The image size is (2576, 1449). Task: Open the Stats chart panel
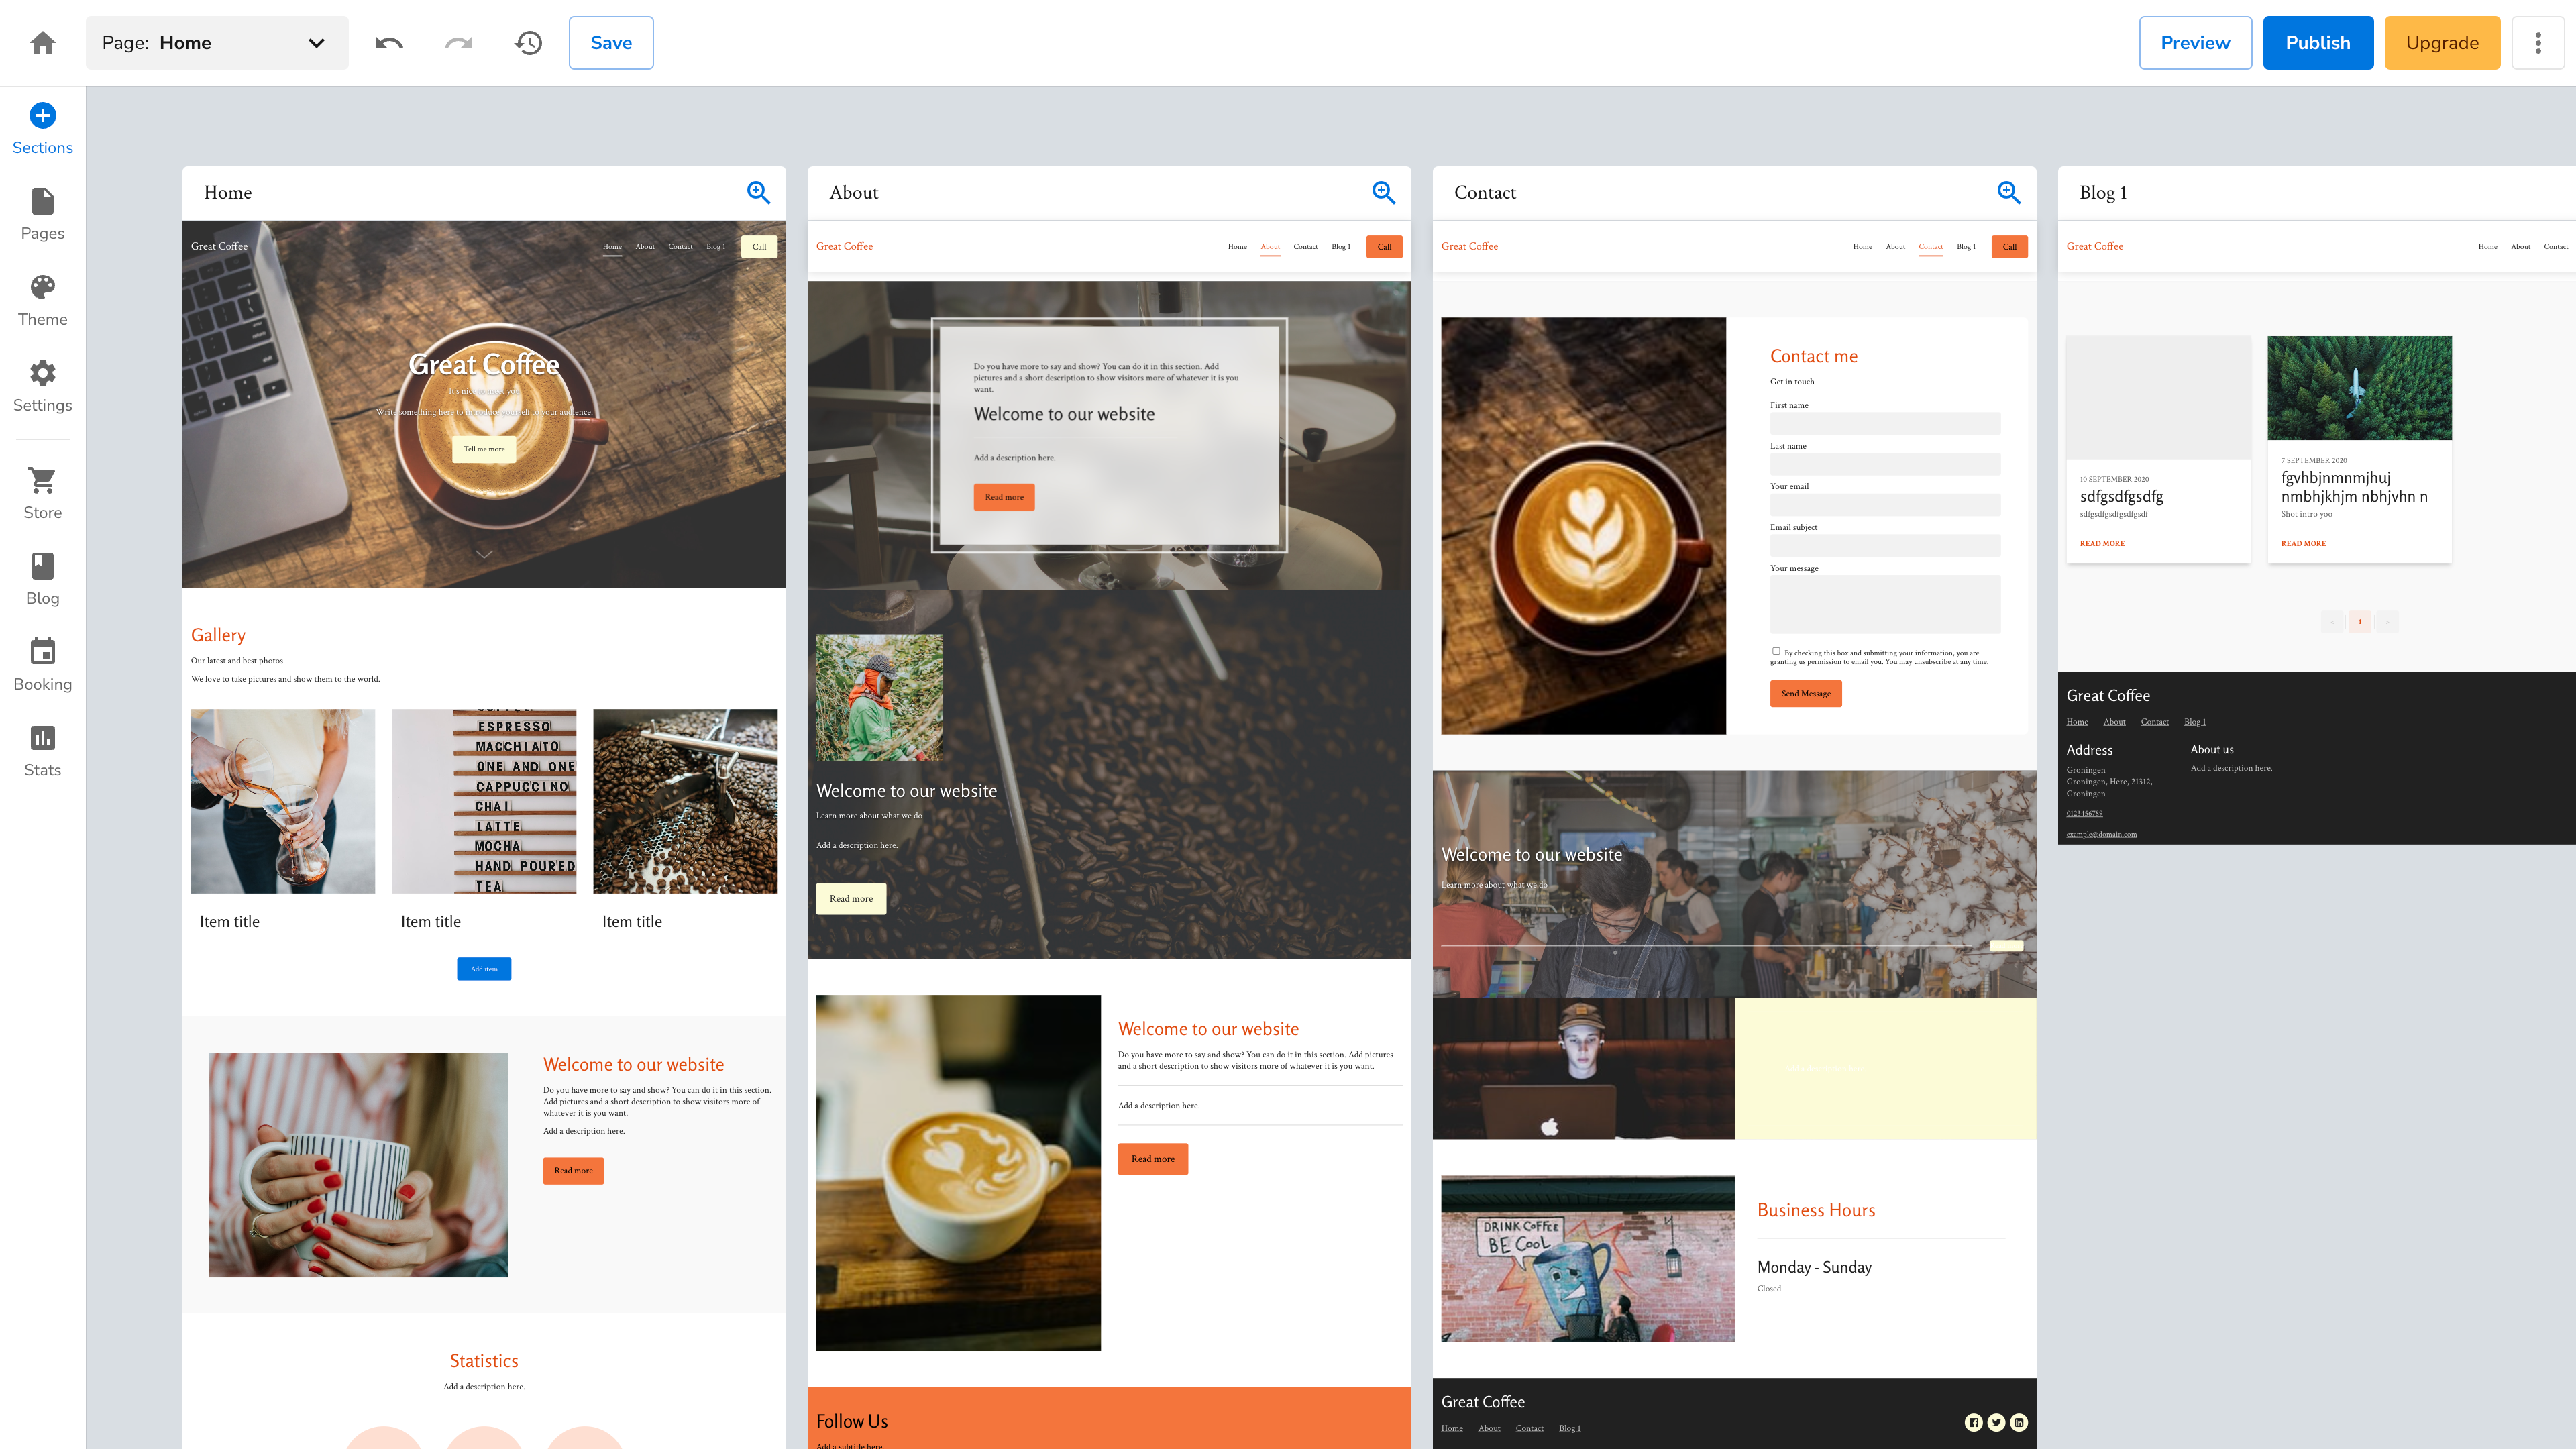(x=42, y=752)
